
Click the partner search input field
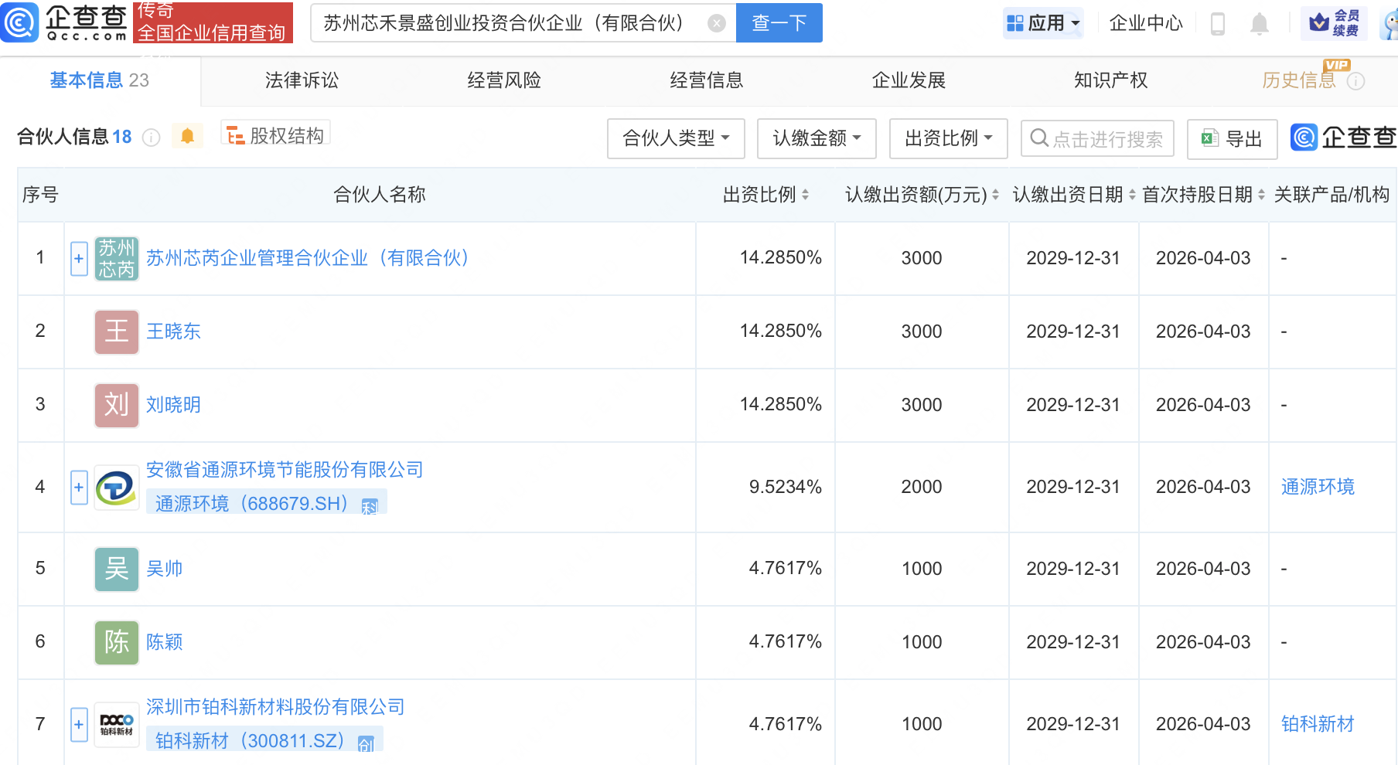pos(1106,139)
